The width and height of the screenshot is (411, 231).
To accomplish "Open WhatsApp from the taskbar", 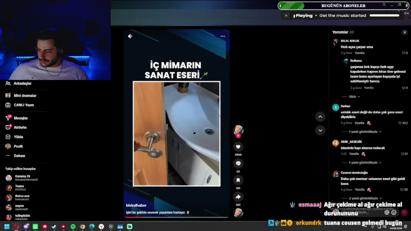I will pos(35,227).
